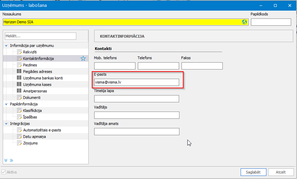Click the double down-arrow expand-all icon

(x=6, y=160)
